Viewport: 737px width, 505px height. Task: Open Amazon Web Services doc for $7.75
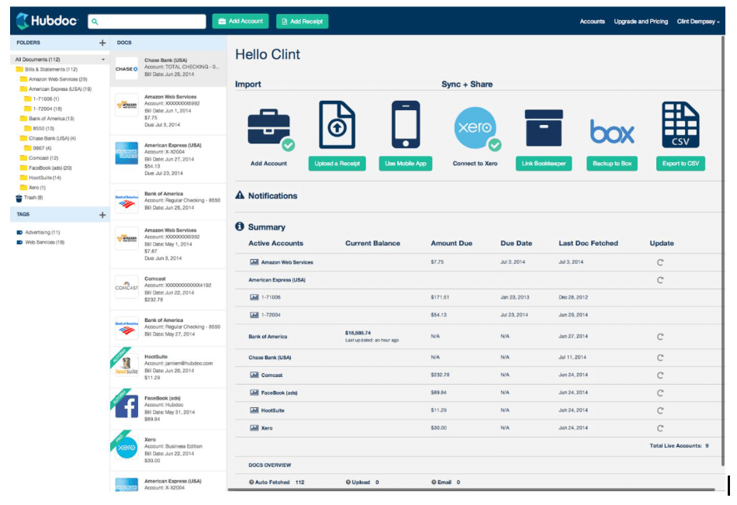tap(168, 111)
